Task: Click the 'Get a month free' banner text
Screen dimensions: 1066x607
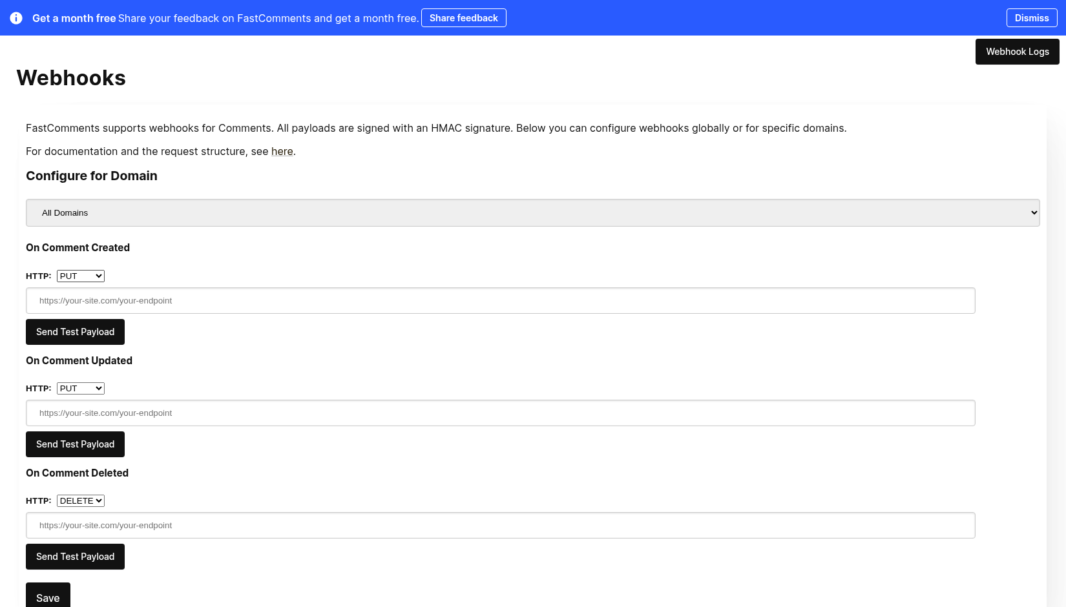Action: pos(74,18)
